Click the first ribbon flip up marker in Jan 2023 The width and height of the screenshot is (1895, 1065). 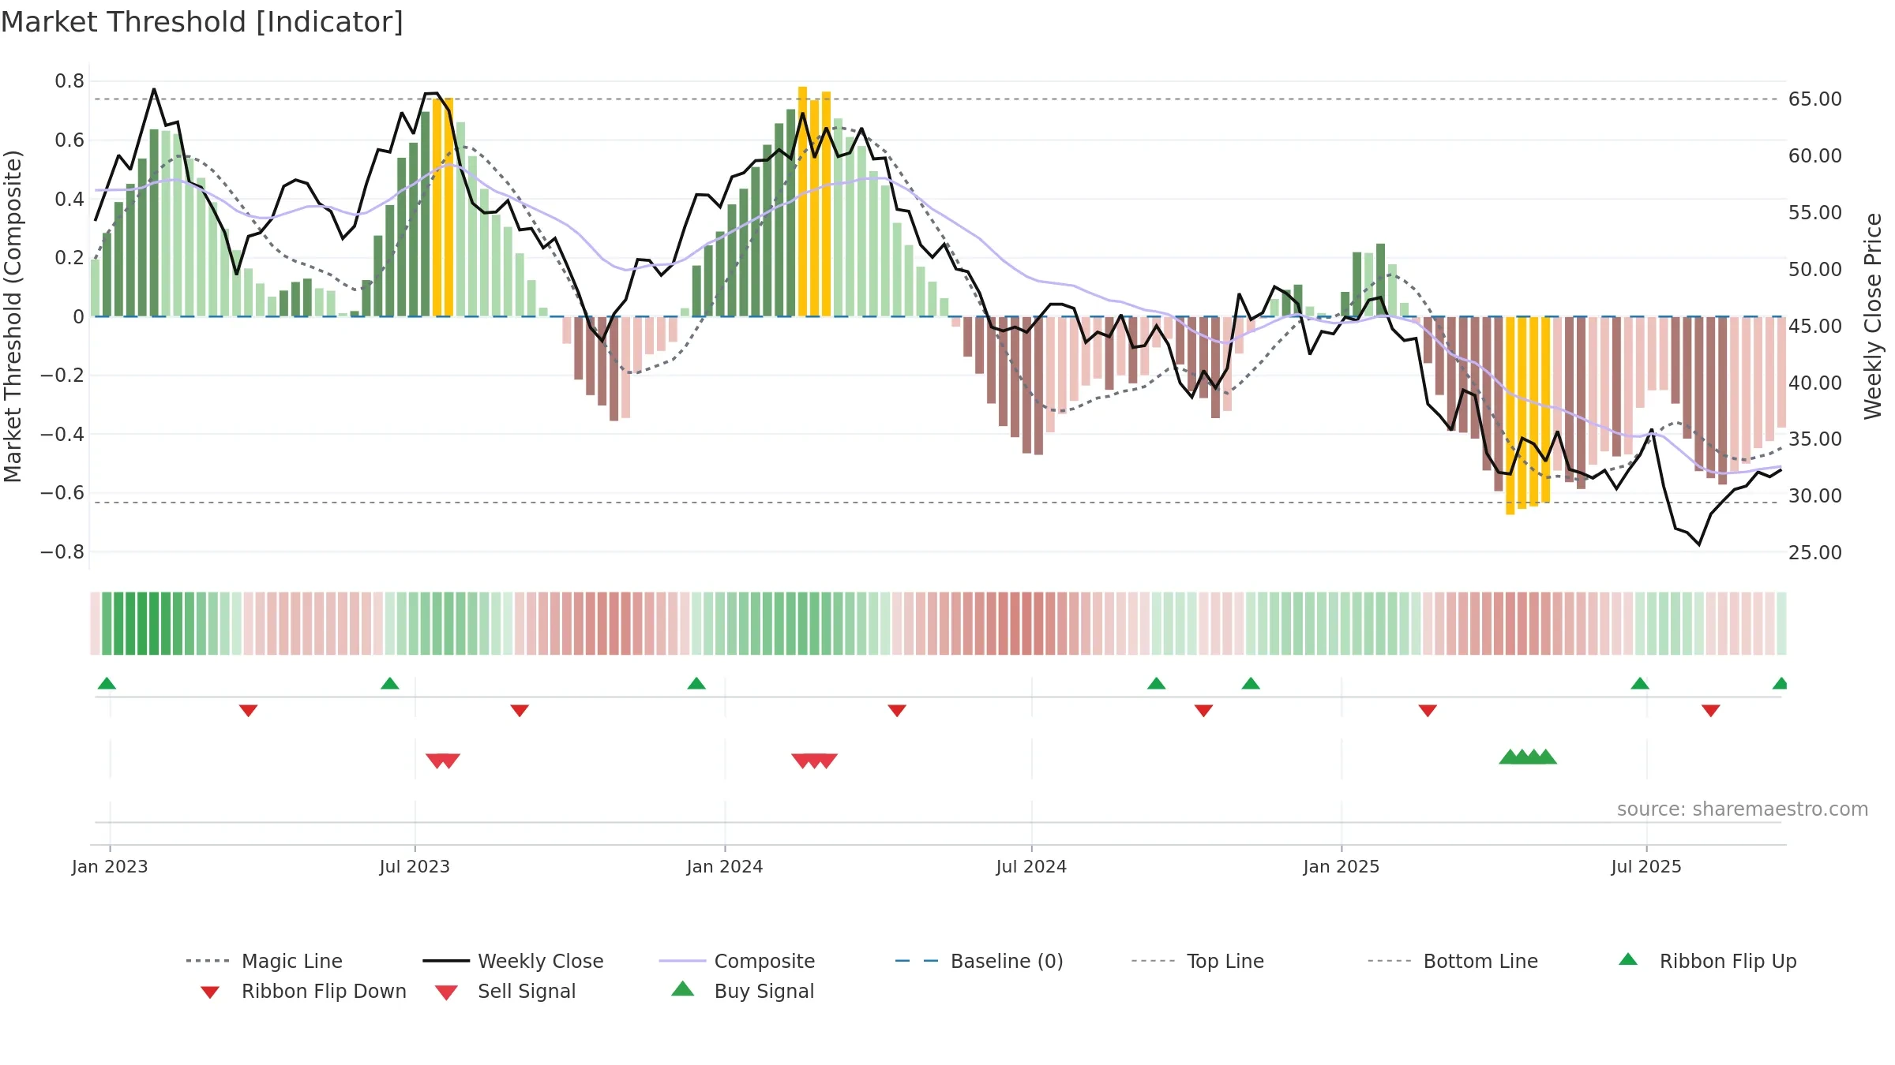107,683
